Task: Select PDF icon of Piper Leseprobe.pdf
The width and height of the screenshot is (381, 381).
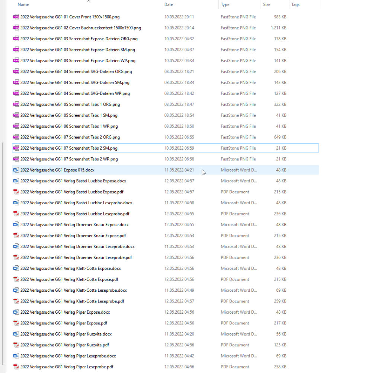Action: (x=16, y=367)
